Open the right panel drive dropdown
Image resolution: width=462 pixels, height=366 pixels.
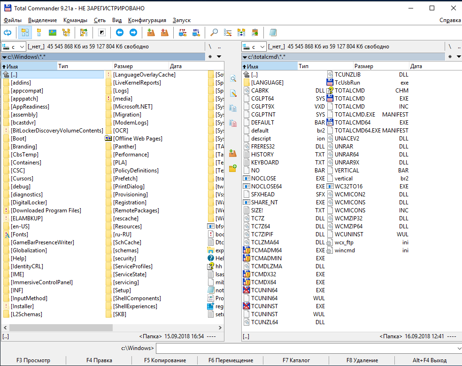254,47
